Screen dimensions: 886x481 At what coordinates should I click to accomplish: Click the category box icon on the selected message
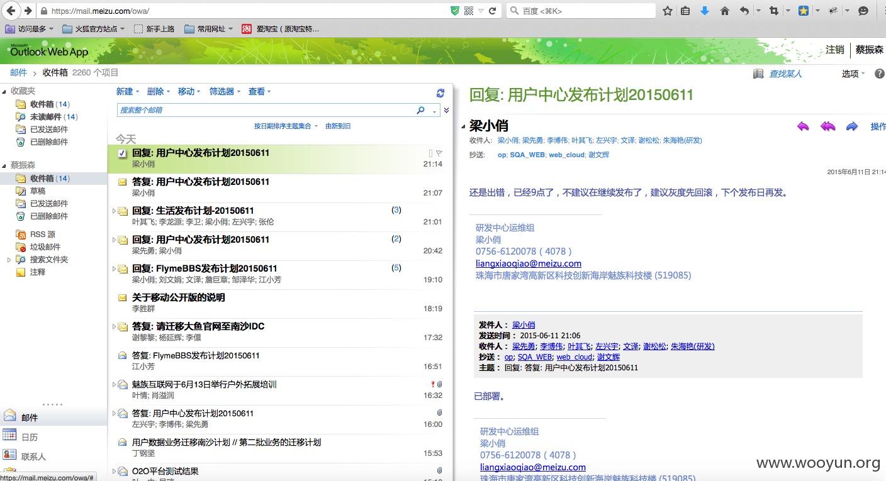[430, 153]
